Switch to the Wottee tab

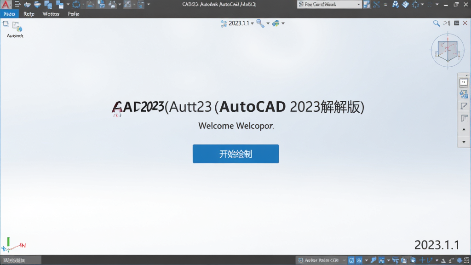pos(51,14)
